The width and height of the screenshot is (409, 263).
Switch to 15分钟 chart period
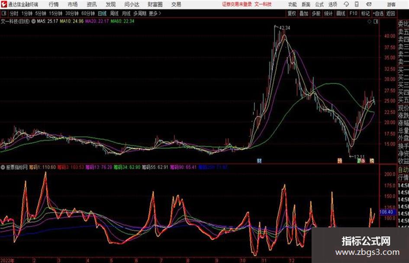coord(55,13)
